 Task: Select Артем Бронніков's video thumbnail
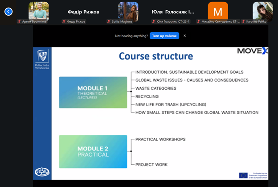point(38,10)
